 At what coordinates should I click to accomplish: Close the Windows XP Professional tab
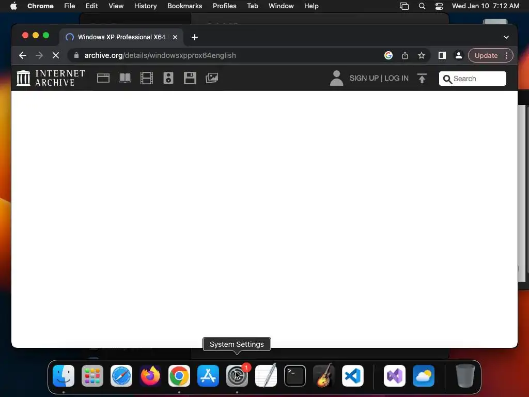[x=175, y=37]
